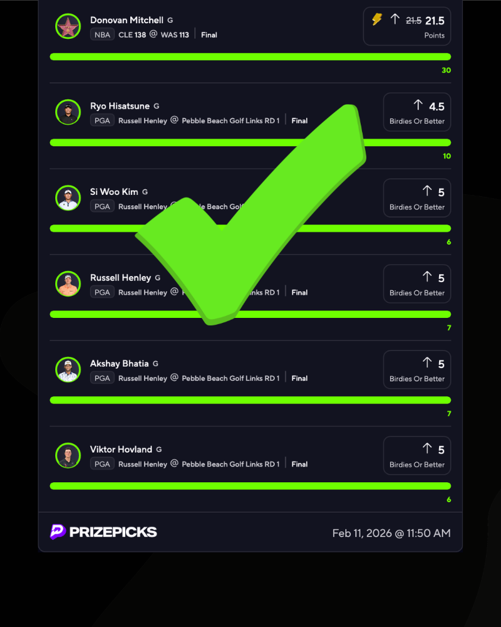Click the PGA badge under Akshay Bhatia
The width and height of the screenshot is (501, 627).
pos(102,378)
